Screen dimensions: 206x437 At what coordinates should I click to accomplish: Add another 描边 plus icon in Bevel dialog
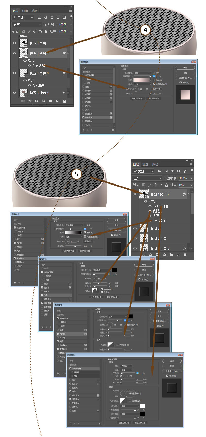[98, 380]
